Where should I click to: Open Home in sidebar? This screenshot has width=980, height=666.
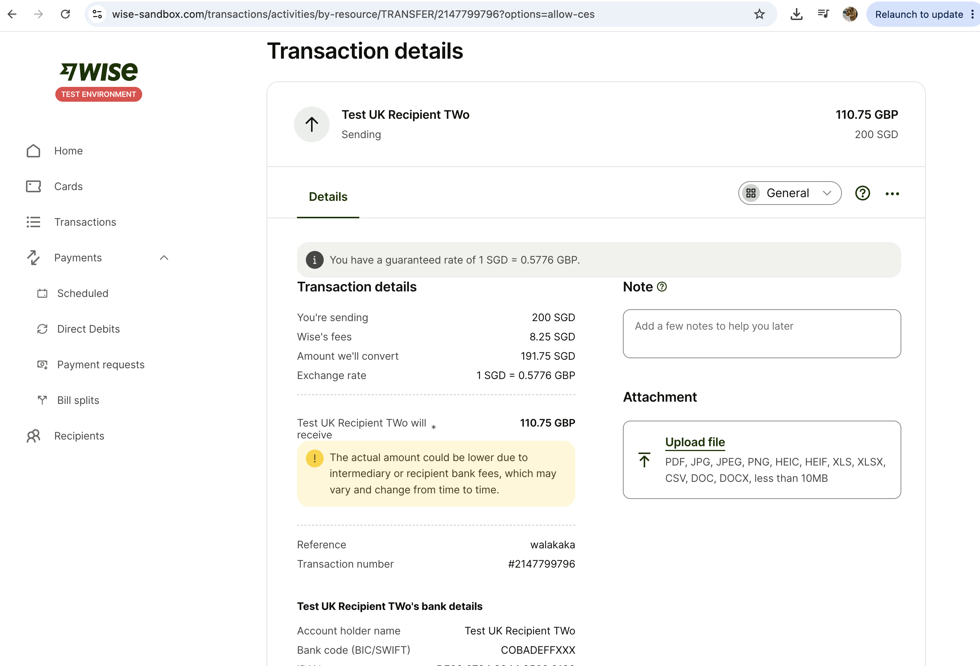coord(68,151)
